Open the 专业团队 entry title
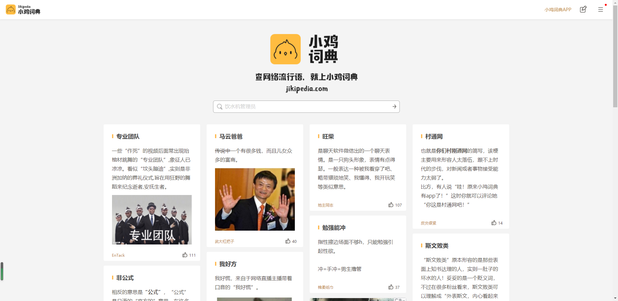Screen dimensions: 618x301 128,137
